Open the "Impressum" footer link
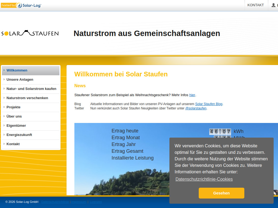The image size is (278, 208). (78, 202)
